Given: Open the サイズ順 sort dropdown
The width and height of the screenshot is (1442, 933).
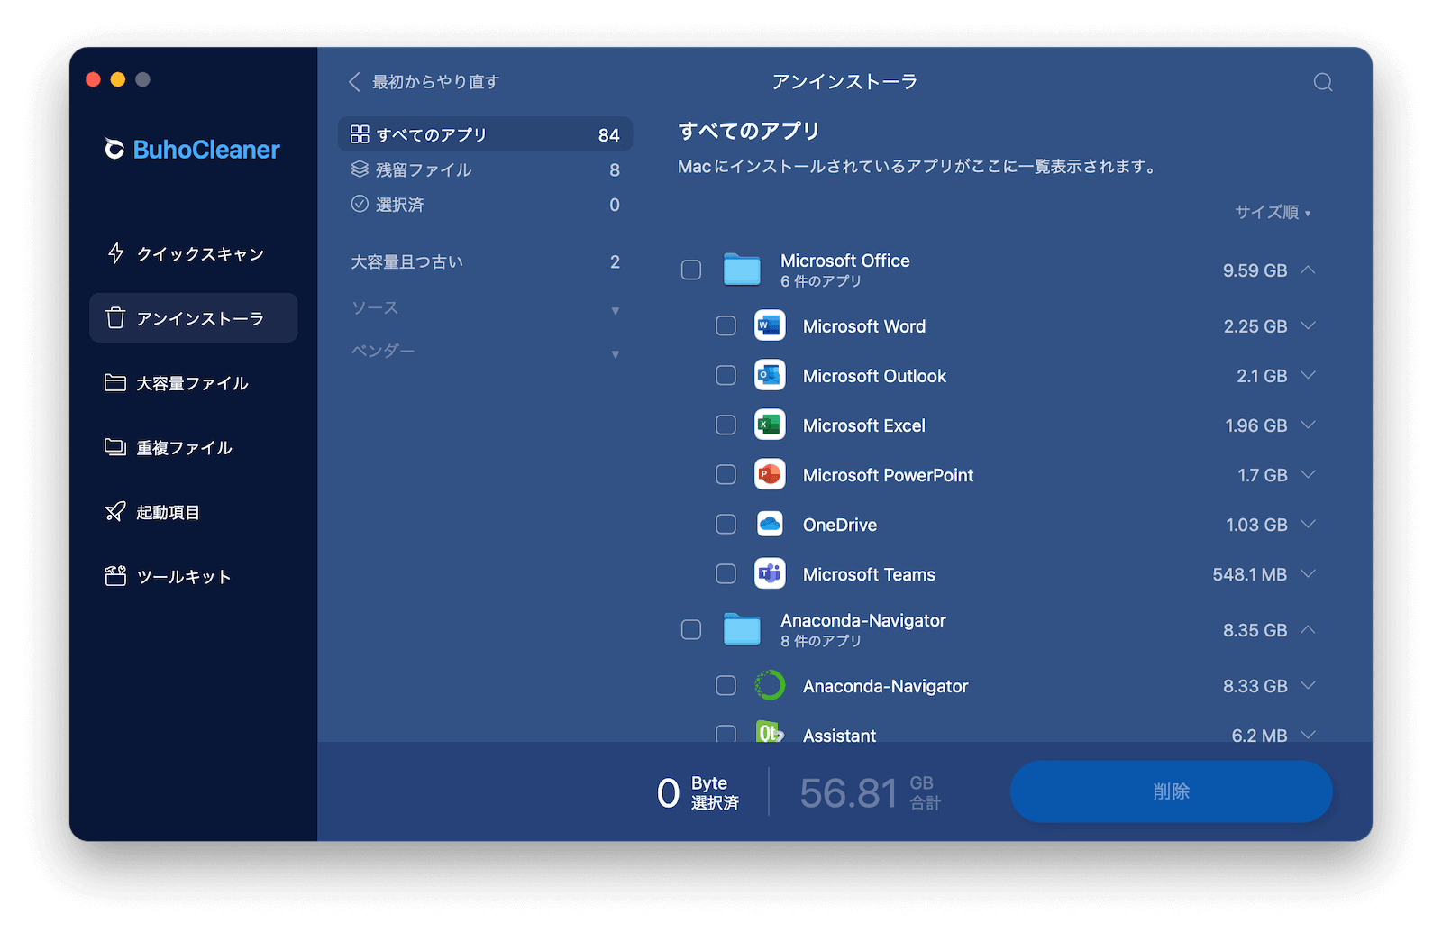Looking at the screenshot, I should click(1273, 212).
